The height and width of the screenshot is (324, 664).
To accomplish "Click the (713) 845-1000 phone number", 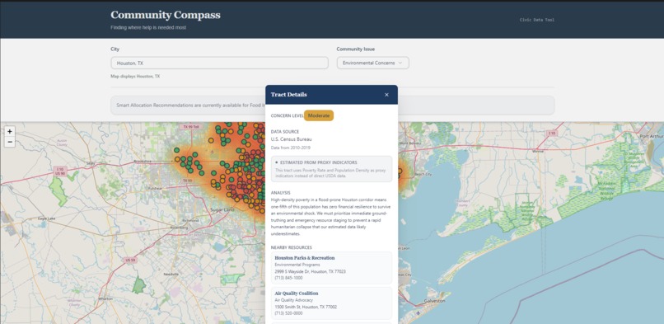I will coord(288,278).
